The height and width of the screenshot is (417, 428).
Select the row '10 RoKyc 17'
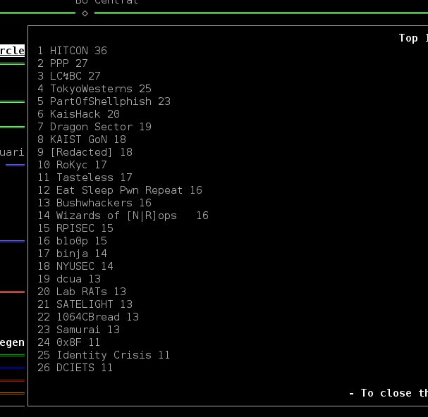[72, 165]
